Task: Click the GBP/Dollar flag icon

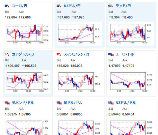Action: 7,103
